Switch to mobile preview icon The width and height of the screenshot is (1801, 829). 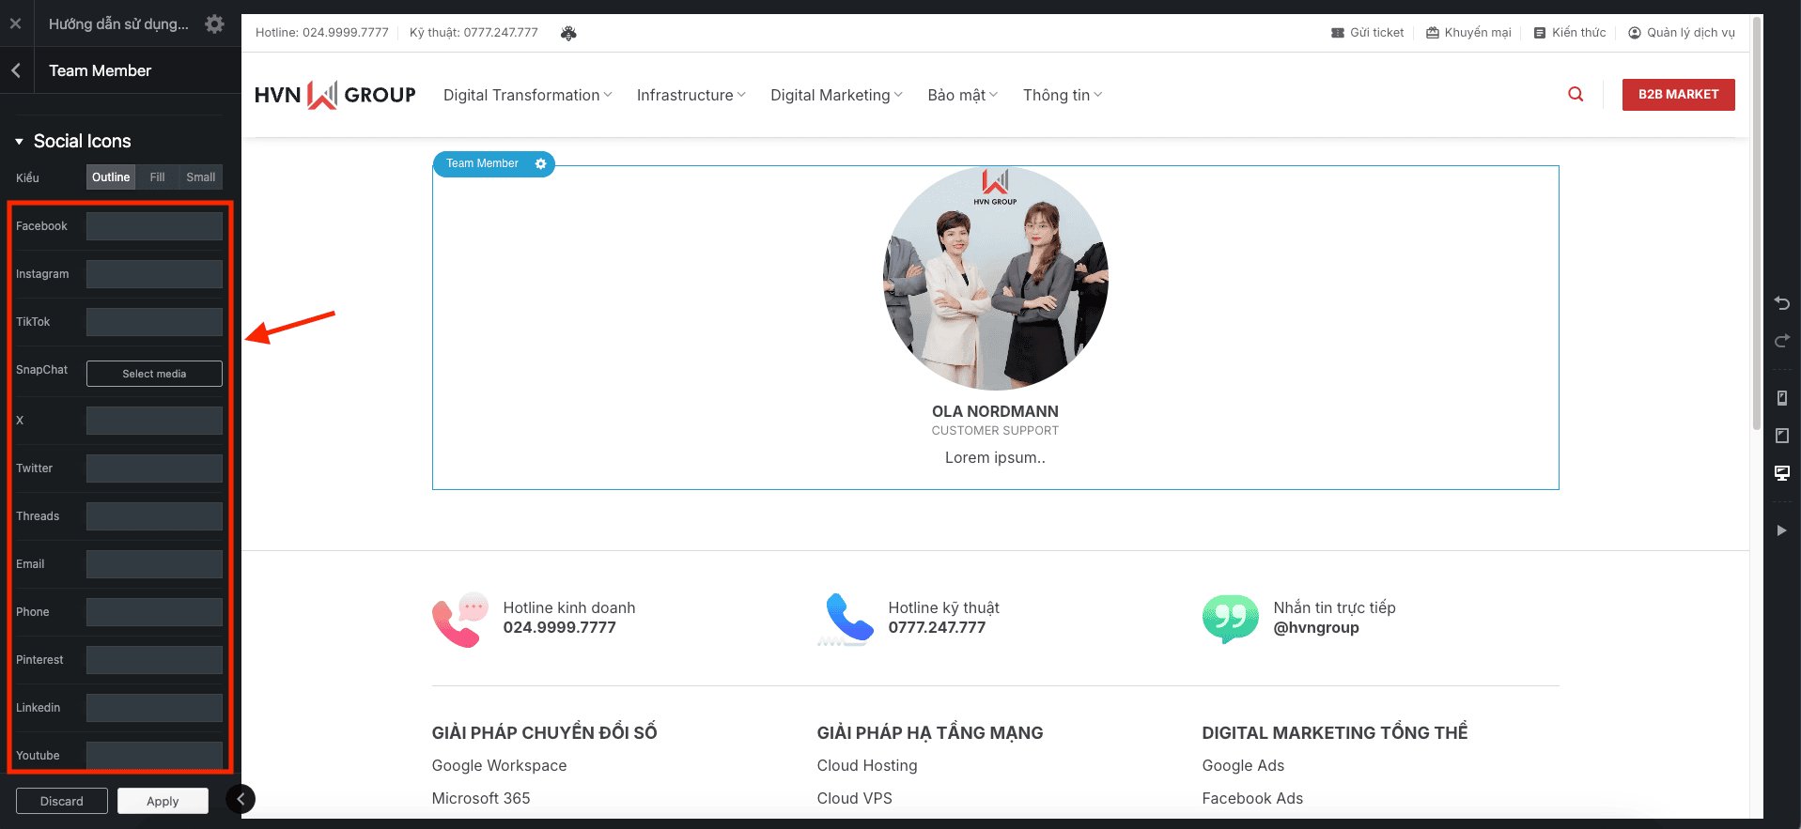click(x=1781, y=398)
